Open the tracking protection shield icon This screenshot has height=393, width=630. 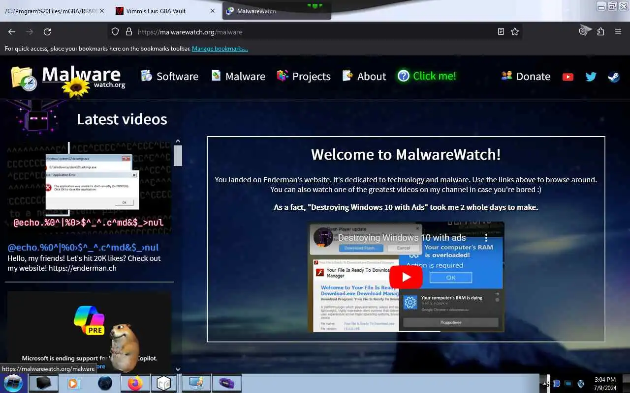[x=115, y=31]
